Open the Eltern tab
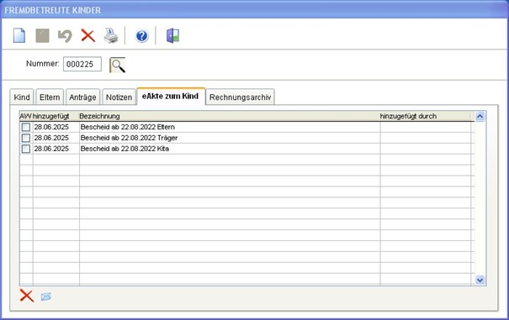 50,97
